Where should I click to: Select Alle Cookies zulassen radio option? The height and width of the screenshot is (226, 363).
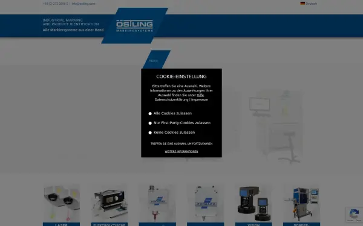(x=150, y=113)
